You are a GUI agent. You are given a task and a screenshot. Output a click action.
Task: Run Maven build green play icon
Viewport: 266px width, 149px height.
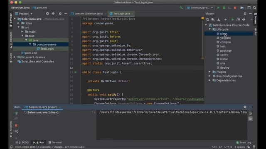[233, 19]
